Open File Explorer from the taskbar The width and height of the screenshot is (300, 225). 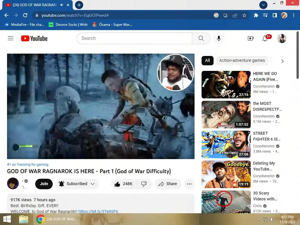click(24, 219)
